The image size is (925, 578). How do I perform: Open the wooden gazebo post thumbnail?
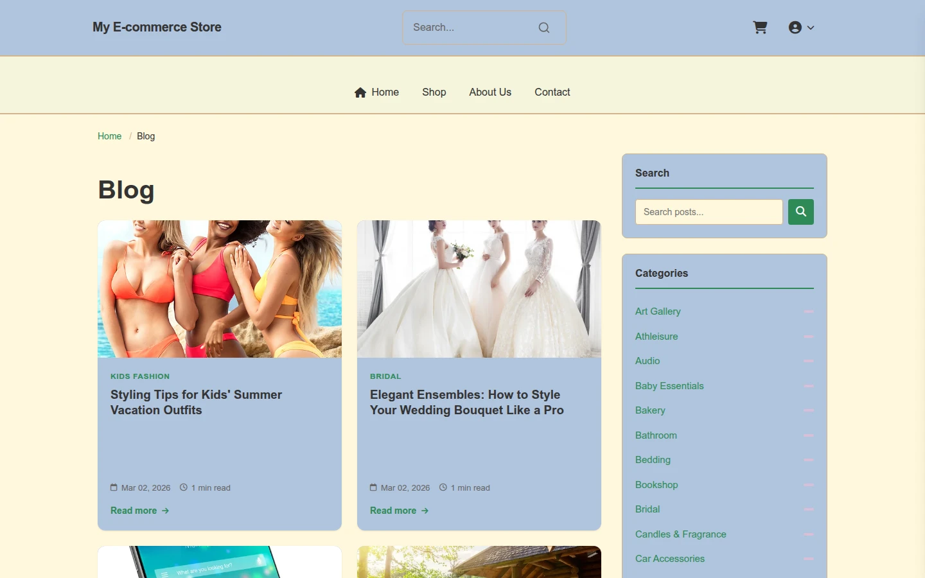point(479,562)
